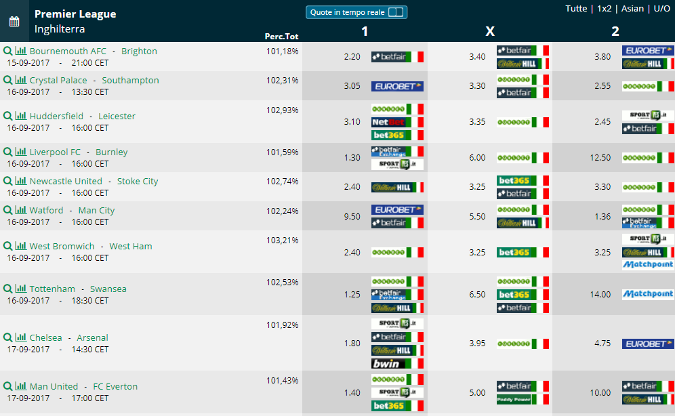Select the 6.00 draw odds for Liverpool-Burnley
This screenshot has height=416, width=675.
pyautogui.click(x=477, y=158)
